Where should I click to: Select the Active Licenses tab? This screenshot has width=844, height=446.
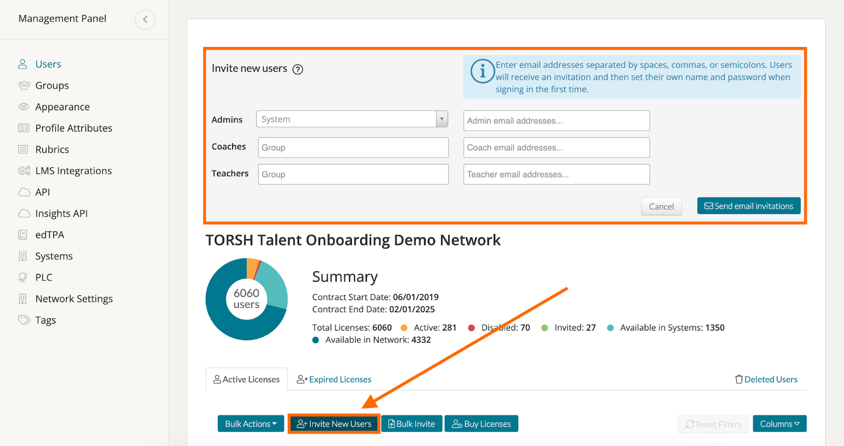tap(246, 380)
